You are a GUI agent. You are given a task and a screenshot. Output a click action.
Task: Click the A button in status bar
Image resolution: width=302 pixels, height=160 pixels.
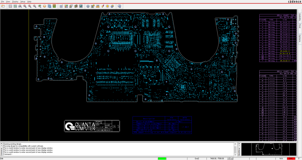coord(232,158)
